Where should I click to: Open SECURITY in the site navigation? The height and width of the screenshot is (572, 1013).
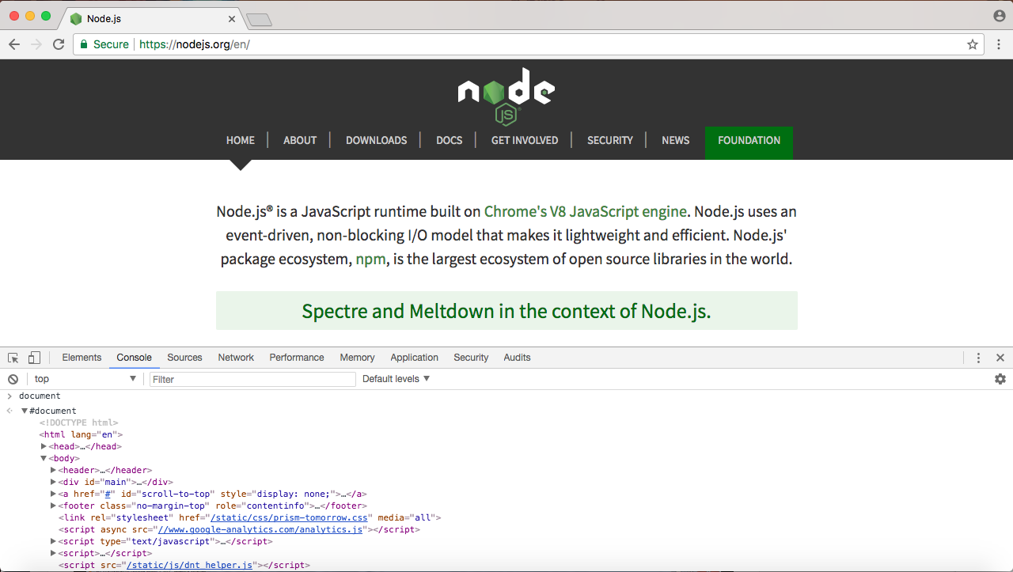tap(610, 140)
